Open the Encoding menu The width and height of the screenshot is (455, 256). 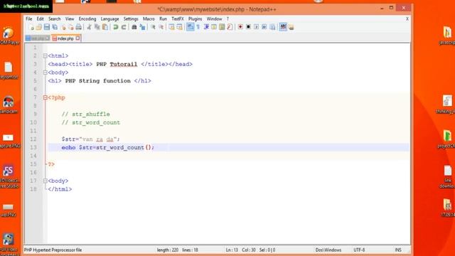(87, 19)
